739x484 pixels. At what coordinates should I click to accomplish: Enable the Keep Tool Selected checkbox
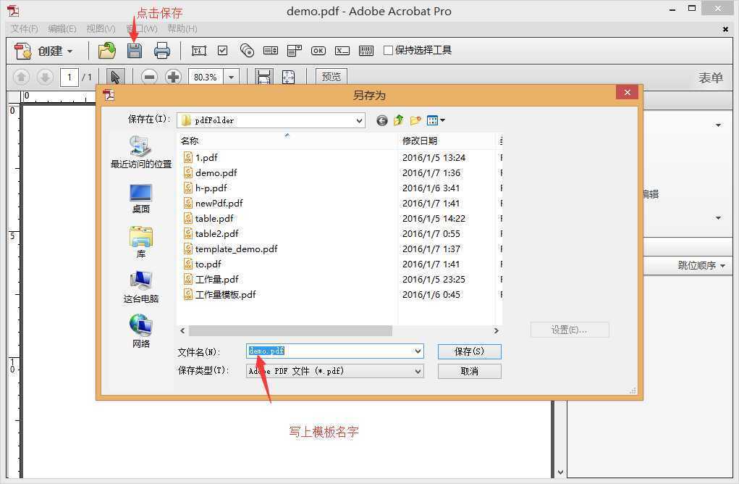388,50
